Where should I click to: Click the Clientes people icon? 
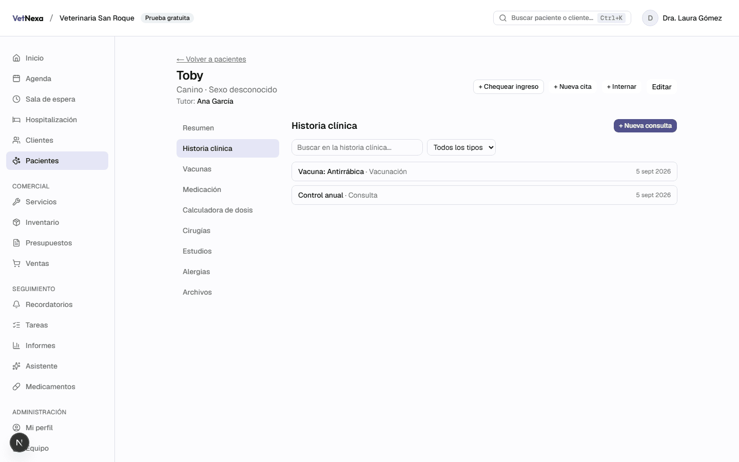(x=16, y=140)
